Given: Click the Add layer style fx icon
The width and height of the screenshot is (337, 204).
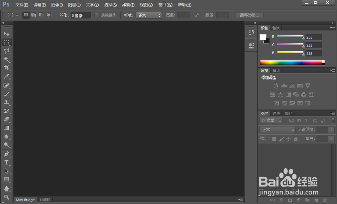Looking at the screenshot, I should 281,200.
